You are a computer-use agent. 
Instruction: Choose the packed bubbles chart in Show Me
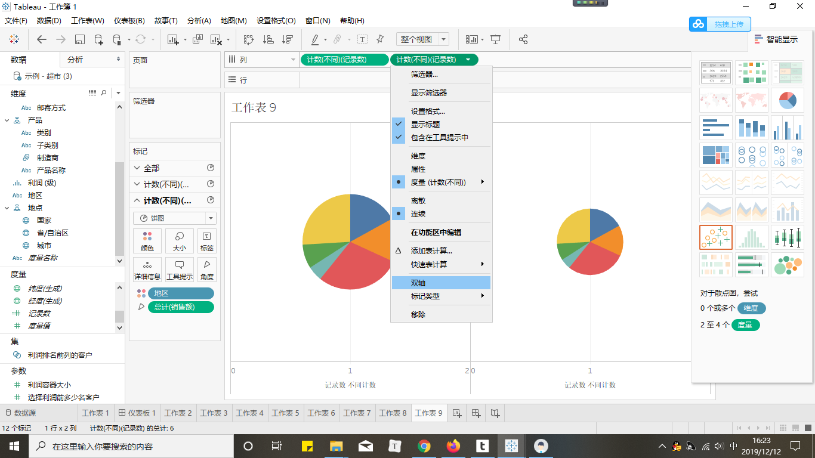point(788,265)
